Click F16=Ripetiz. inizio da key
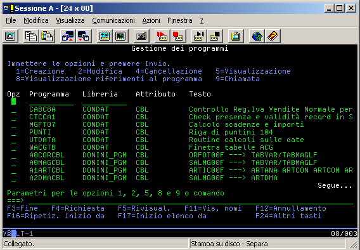 pyautogui.click(x=56, y=216)
